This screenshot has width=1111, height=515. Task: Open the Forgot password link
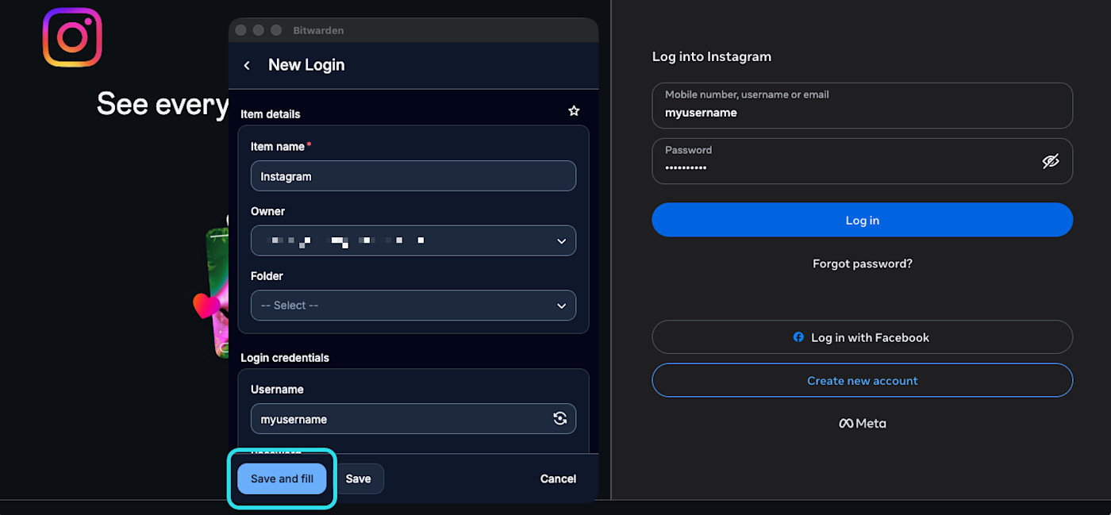pos(863,263)
